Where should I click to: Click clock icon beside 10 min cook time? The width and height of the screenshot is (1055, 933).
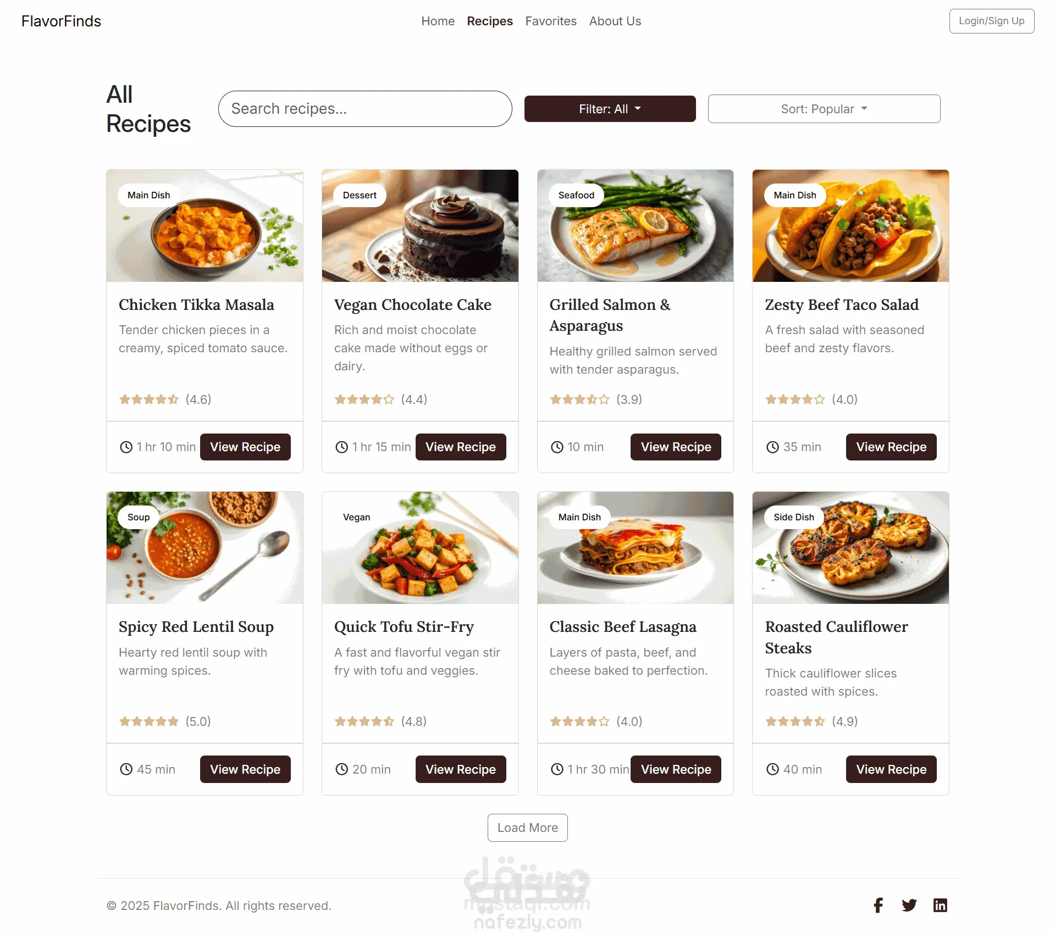coord(557,447)
